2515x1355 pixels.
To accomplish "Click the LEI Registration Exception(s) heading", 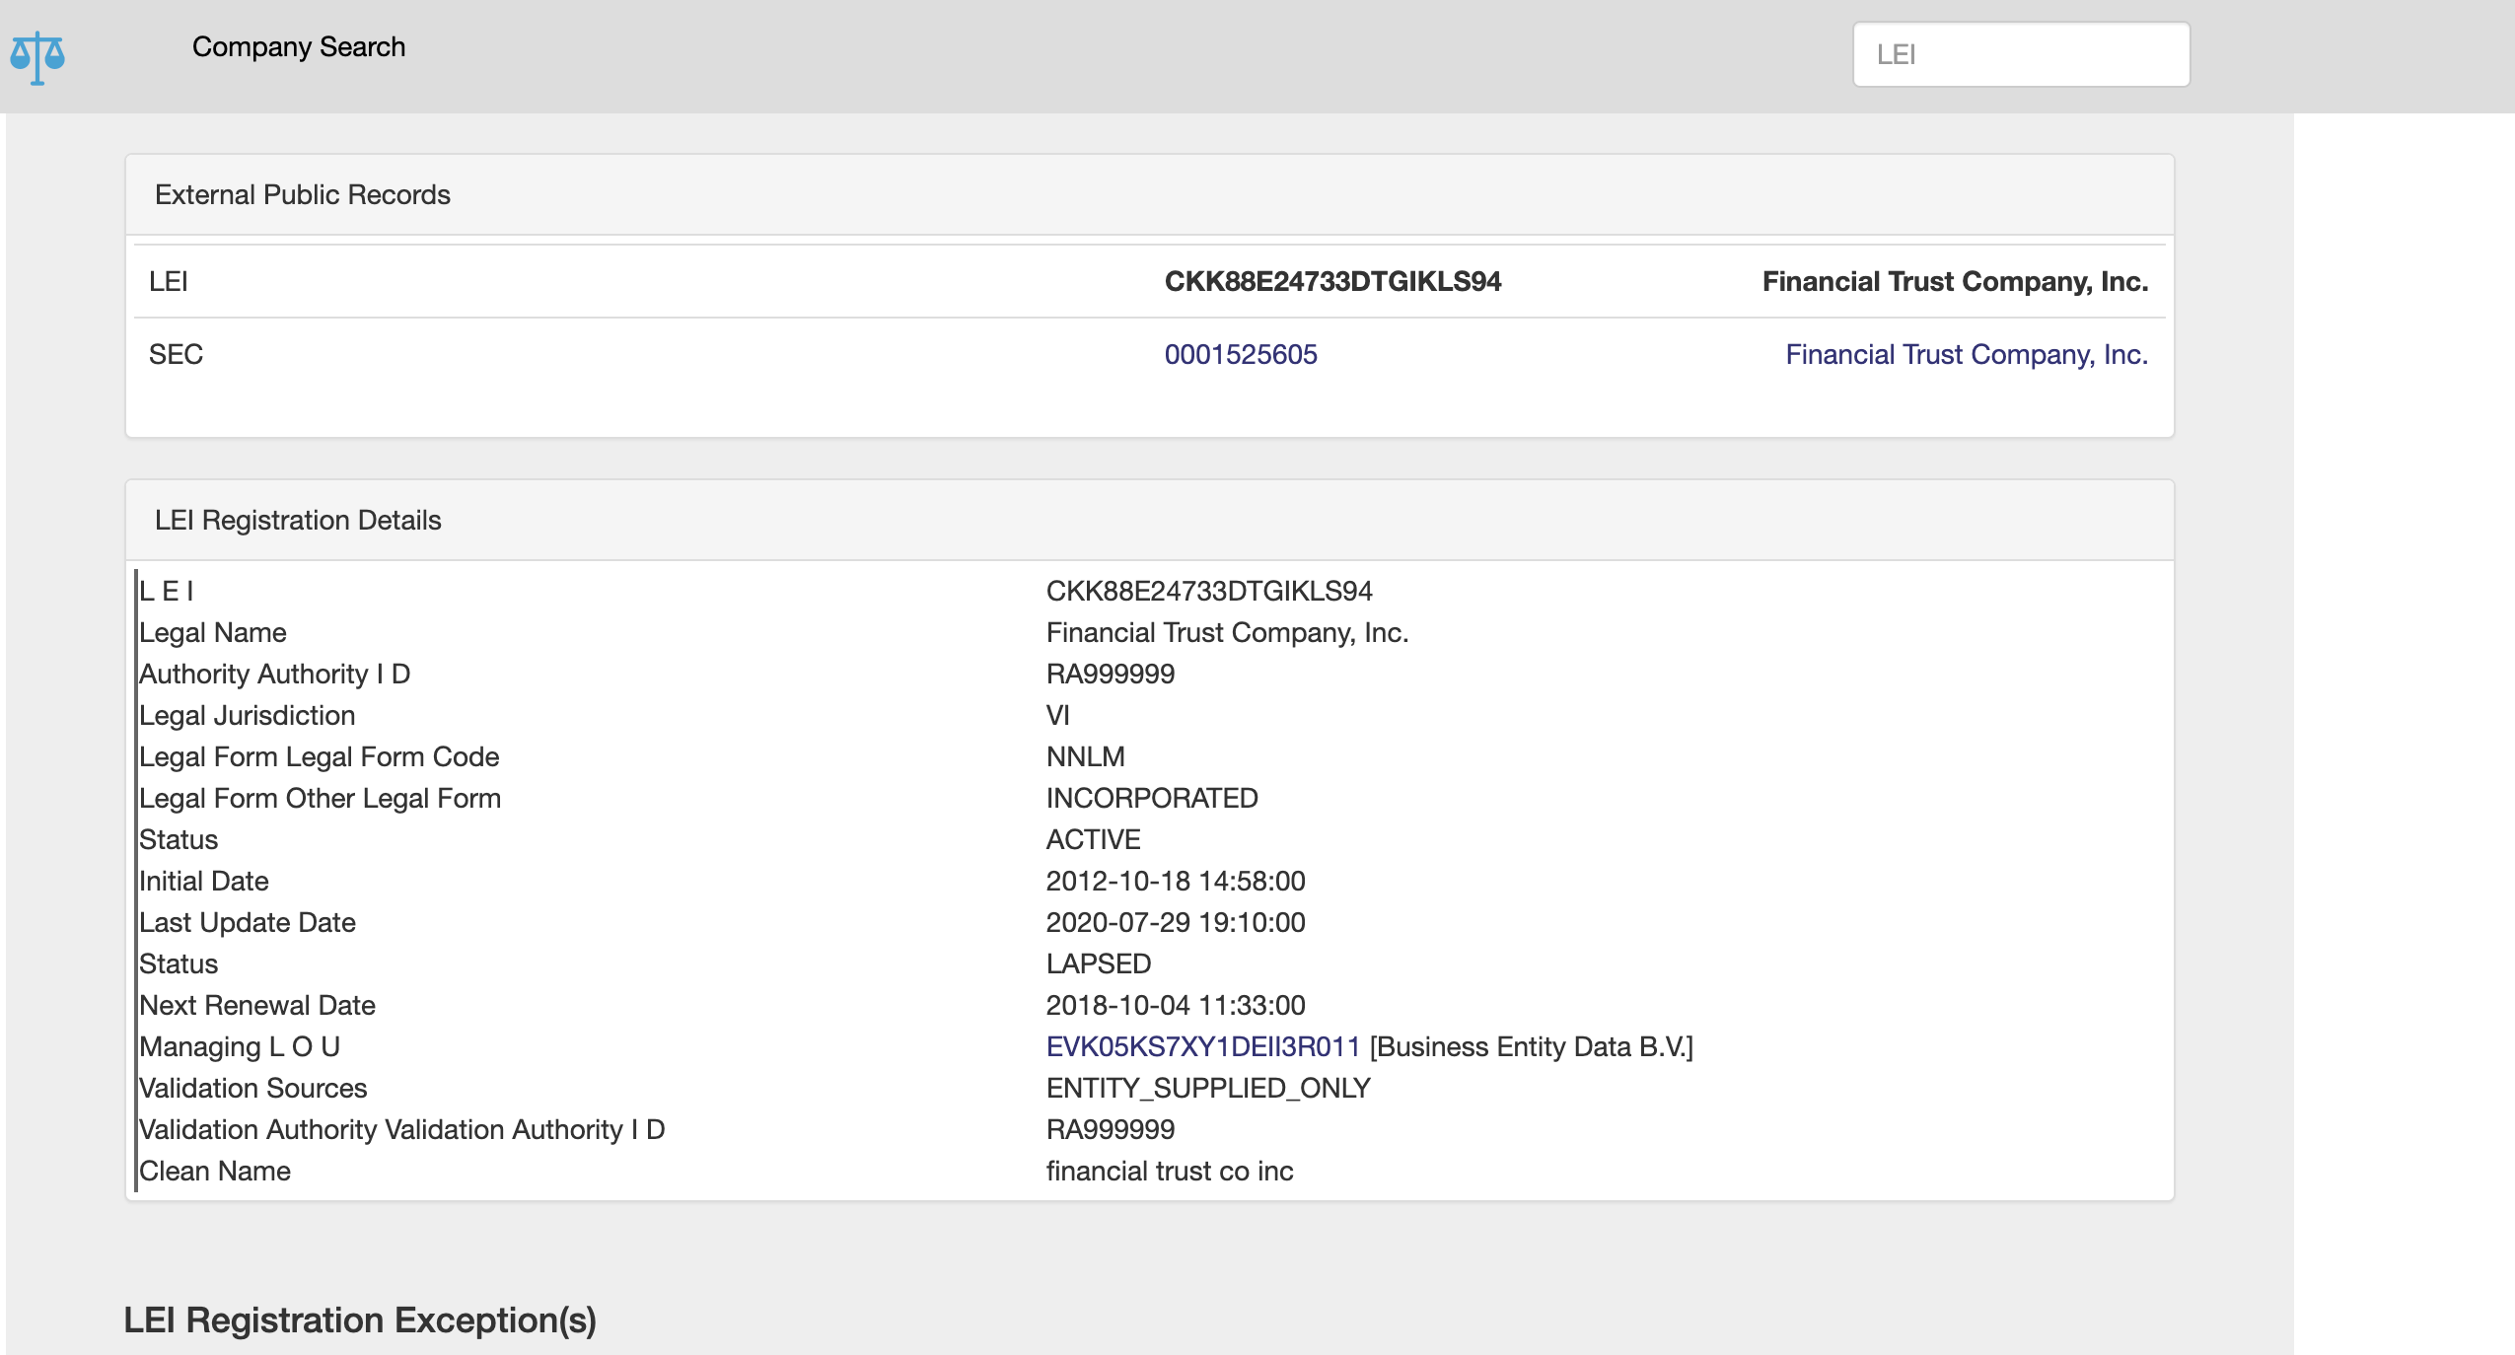I will point(360,1319).
